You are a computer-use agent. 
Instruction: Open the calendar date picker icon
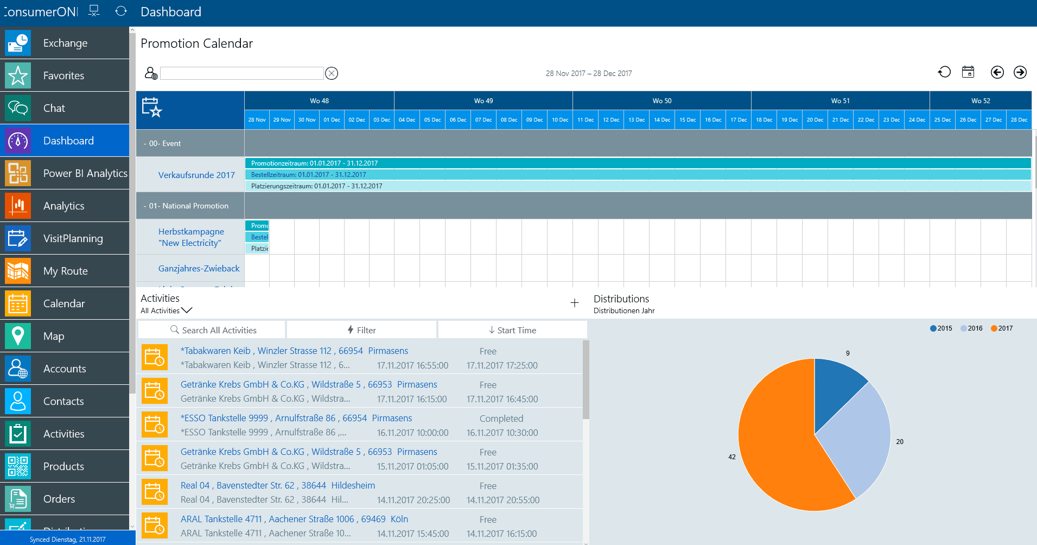968,72
